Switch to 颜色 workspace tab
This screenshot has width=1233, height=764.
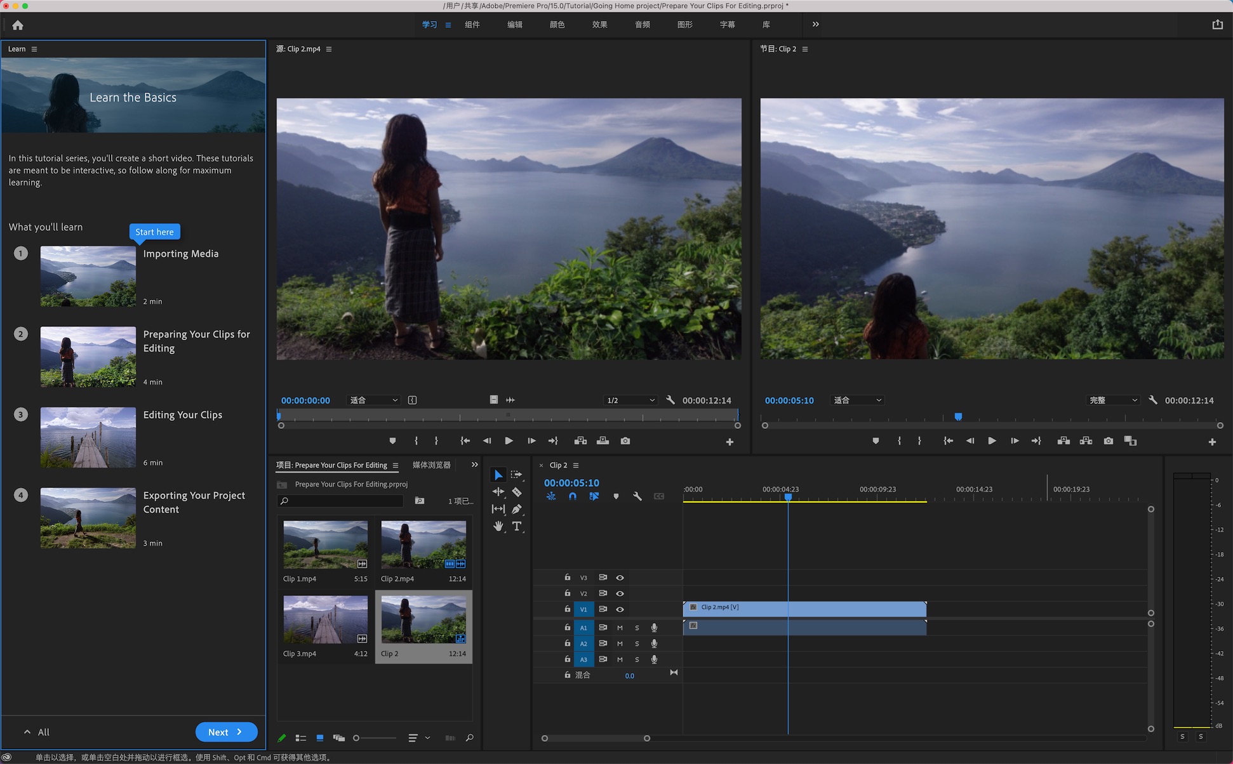coord(557,25)
